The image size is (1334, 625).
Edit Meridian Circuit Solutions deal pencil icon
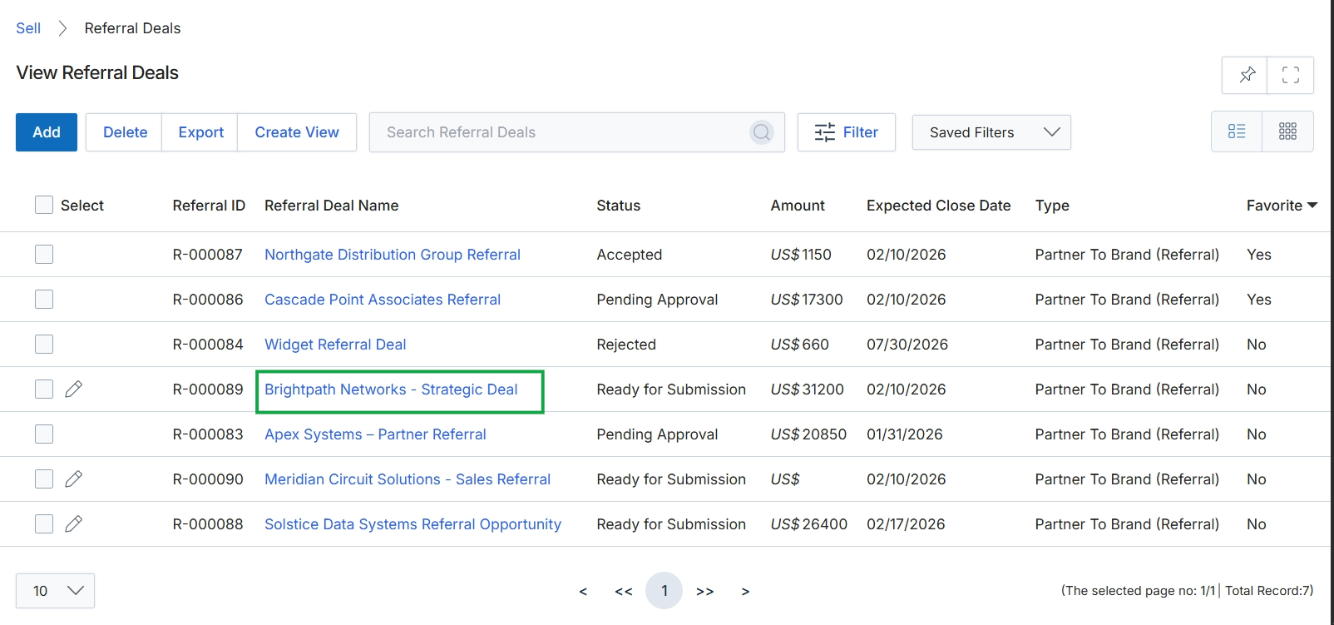tap(73, 479)
